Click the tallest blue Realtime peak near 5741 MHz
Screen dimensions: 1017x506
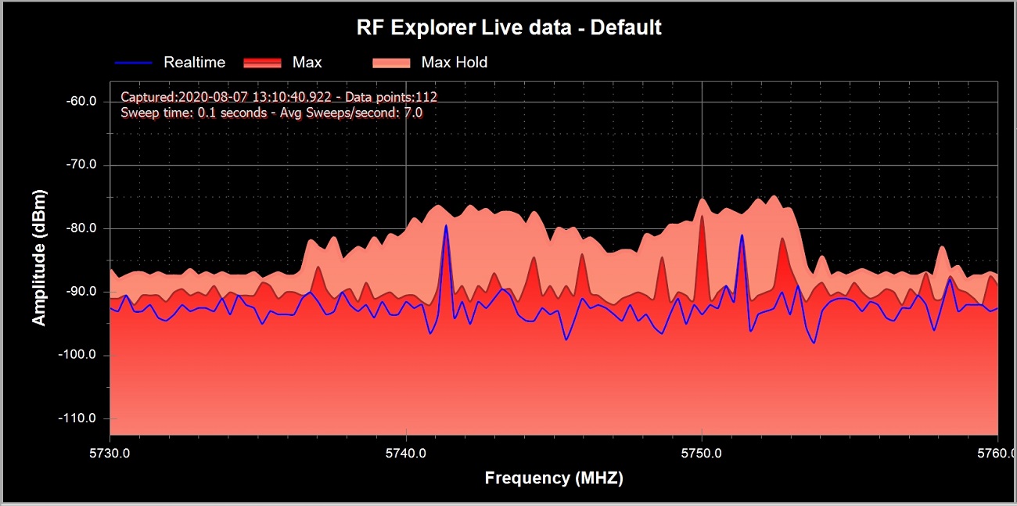(446, 227)
